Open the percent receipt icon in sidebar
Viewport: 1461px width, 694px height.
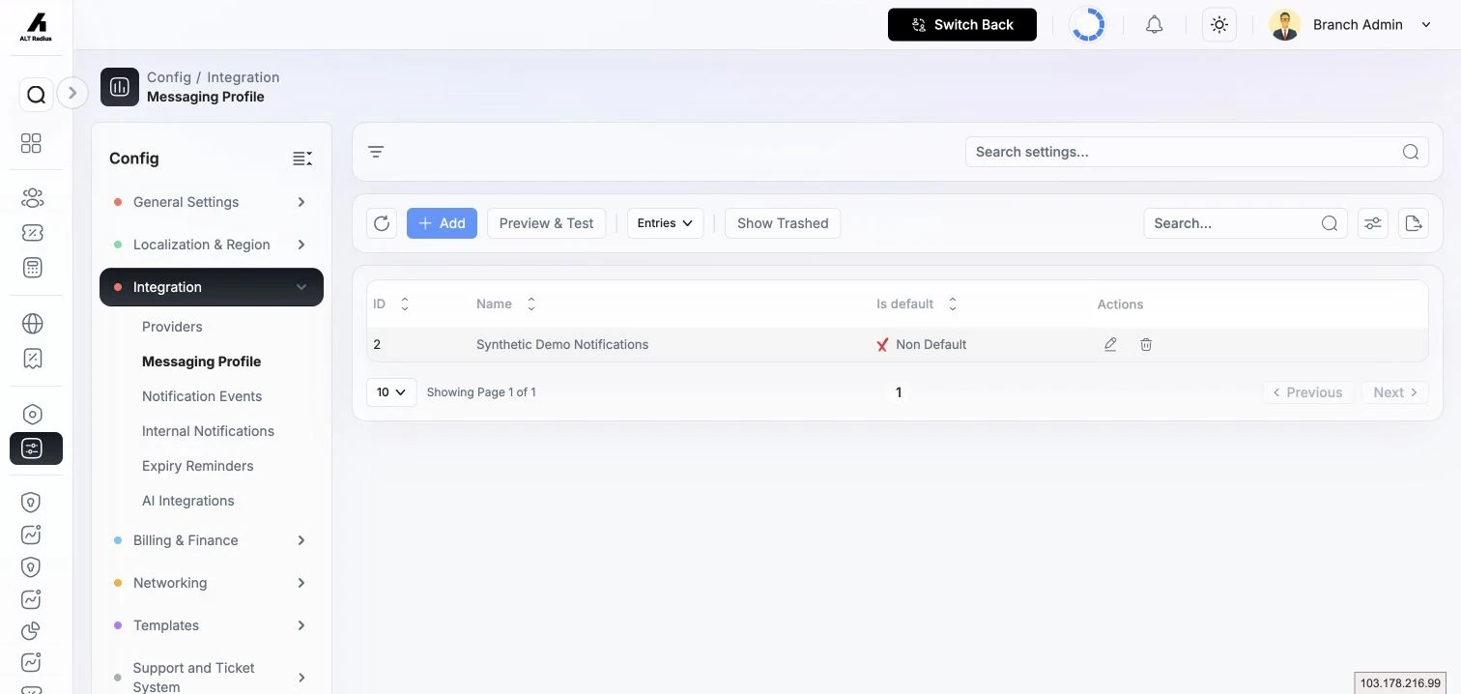pyautogui.click(x=32, y=359)
